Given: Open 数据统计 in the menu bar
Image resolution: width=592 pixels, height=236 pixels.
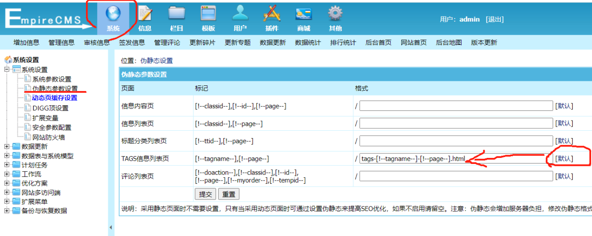Looking at the screenshot, I should (x=308, y=42).
